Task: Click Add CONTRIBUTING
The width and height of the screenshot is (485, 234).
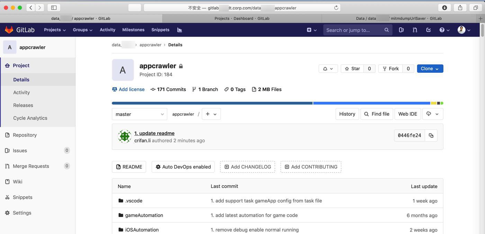Action: [311, 167]
